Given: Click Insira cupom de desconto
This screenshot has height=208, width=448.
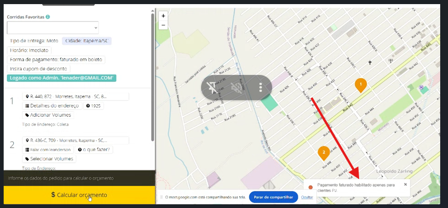Looking at the screenshot, I should pyautogui.click(x=38, y=69).
